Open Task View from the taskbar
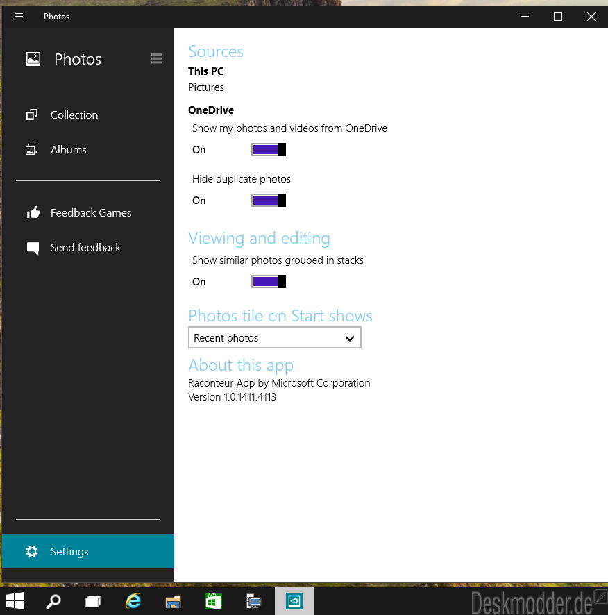Screen dimensions: 608x615 93,601
